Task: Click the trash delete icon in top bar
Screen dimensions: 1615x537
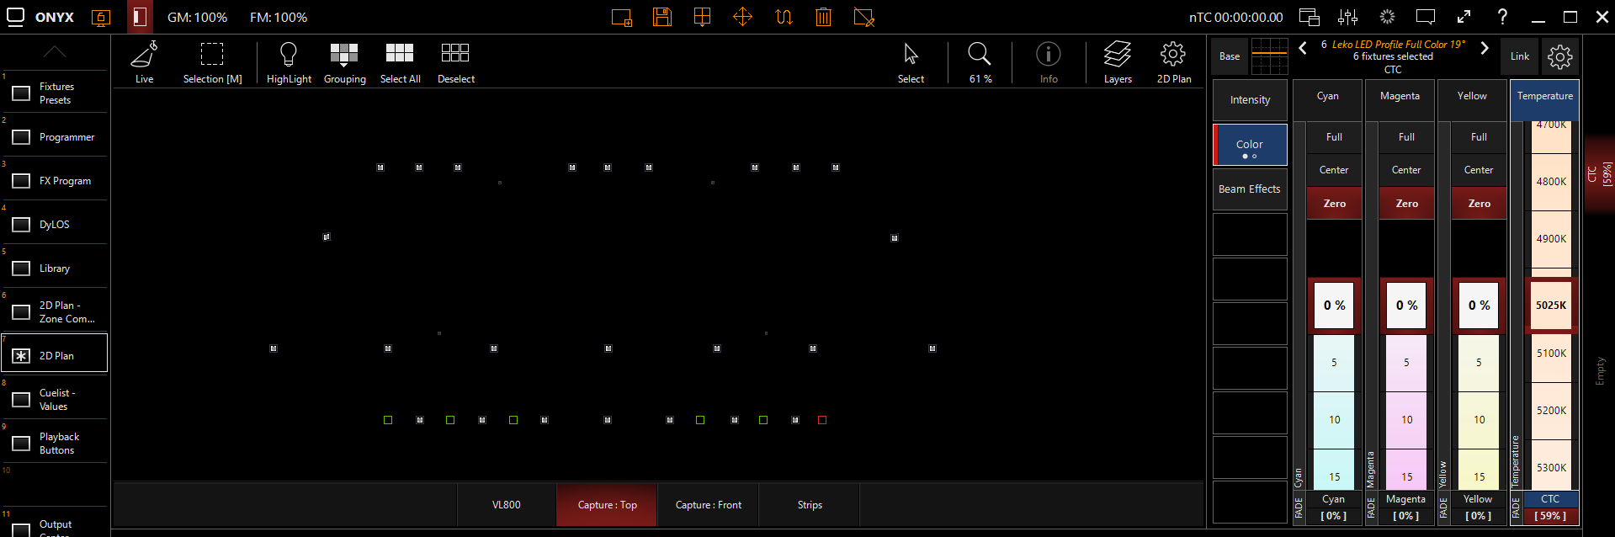Action: [x=824, y=17]
